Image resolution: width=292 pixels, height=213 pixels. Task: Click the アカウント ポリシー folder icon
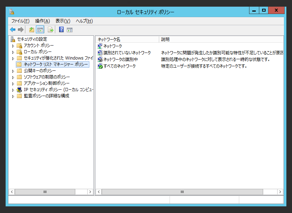(19, 46)
